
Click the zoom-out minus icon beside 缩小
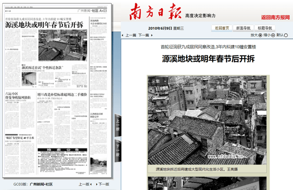click(x=274, y=35)
